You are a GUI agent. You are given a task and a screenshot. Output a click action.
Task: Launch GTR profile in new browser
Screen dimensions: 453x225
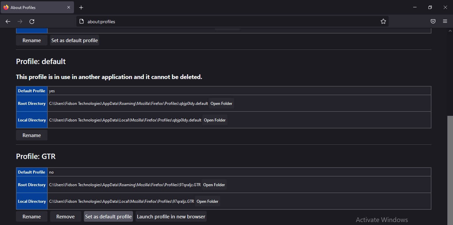171,216
